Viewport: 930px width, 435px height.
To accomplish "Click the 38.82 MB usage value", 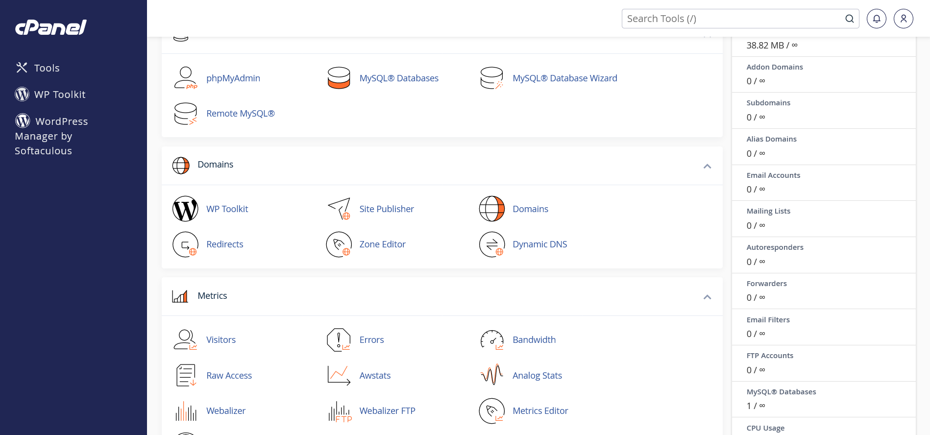I will (x=772, y=45).
